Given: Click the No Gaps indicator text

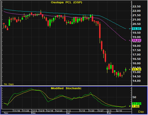Looking at the screenshot, I should (x=9, y=84).
